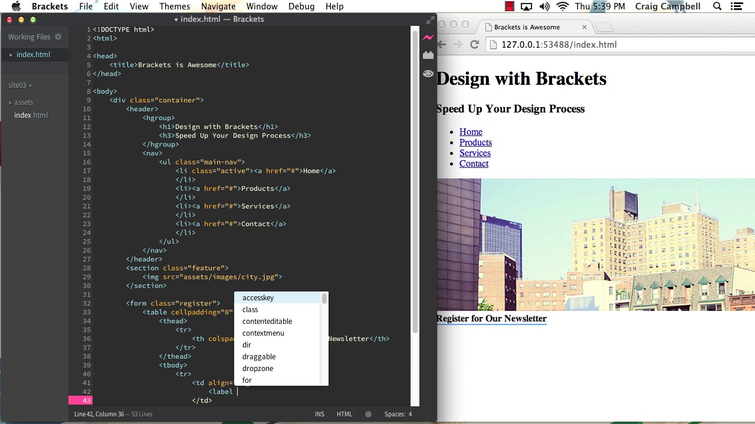755x424 pixels.
Task: Click the Products link in browser
Action: 475,143
